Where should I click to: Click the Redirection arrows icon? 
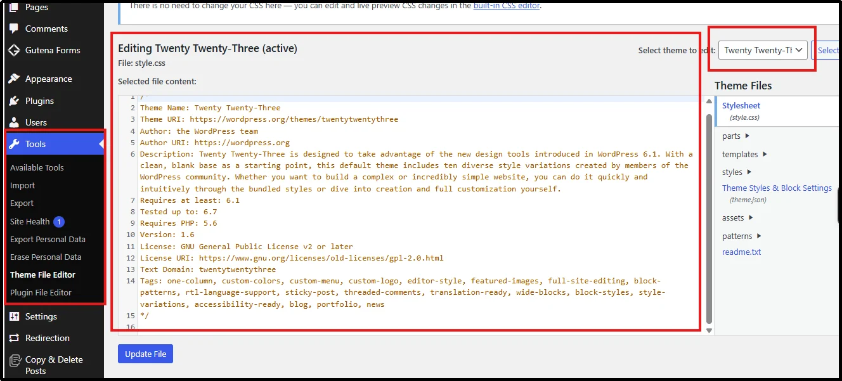14,338
